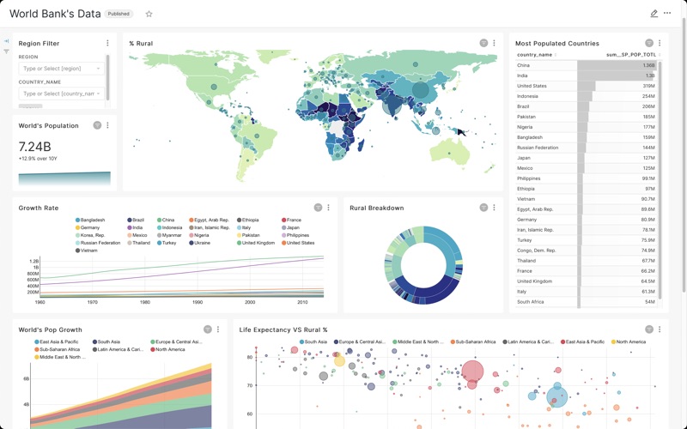Click the Nigeria row in population table
The width and height of the screenshot is (687, 429).
tap(587, 127)
